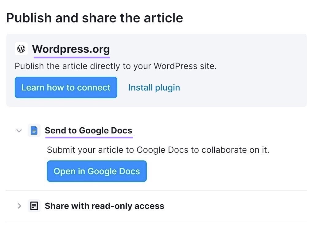This screenshot has width=312, height=231.
Task: Click the Install plugin text
Action: click(x=154, y=87)
